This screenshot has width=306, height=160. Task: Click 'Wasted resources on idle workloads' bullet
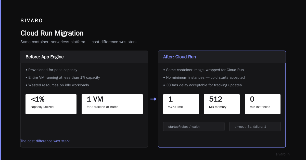pos(57,85)
